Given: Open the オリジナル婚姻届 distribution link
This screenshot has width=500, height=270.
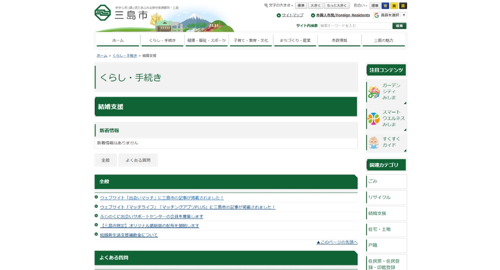Looking at the screenshot, I should 149,225.
